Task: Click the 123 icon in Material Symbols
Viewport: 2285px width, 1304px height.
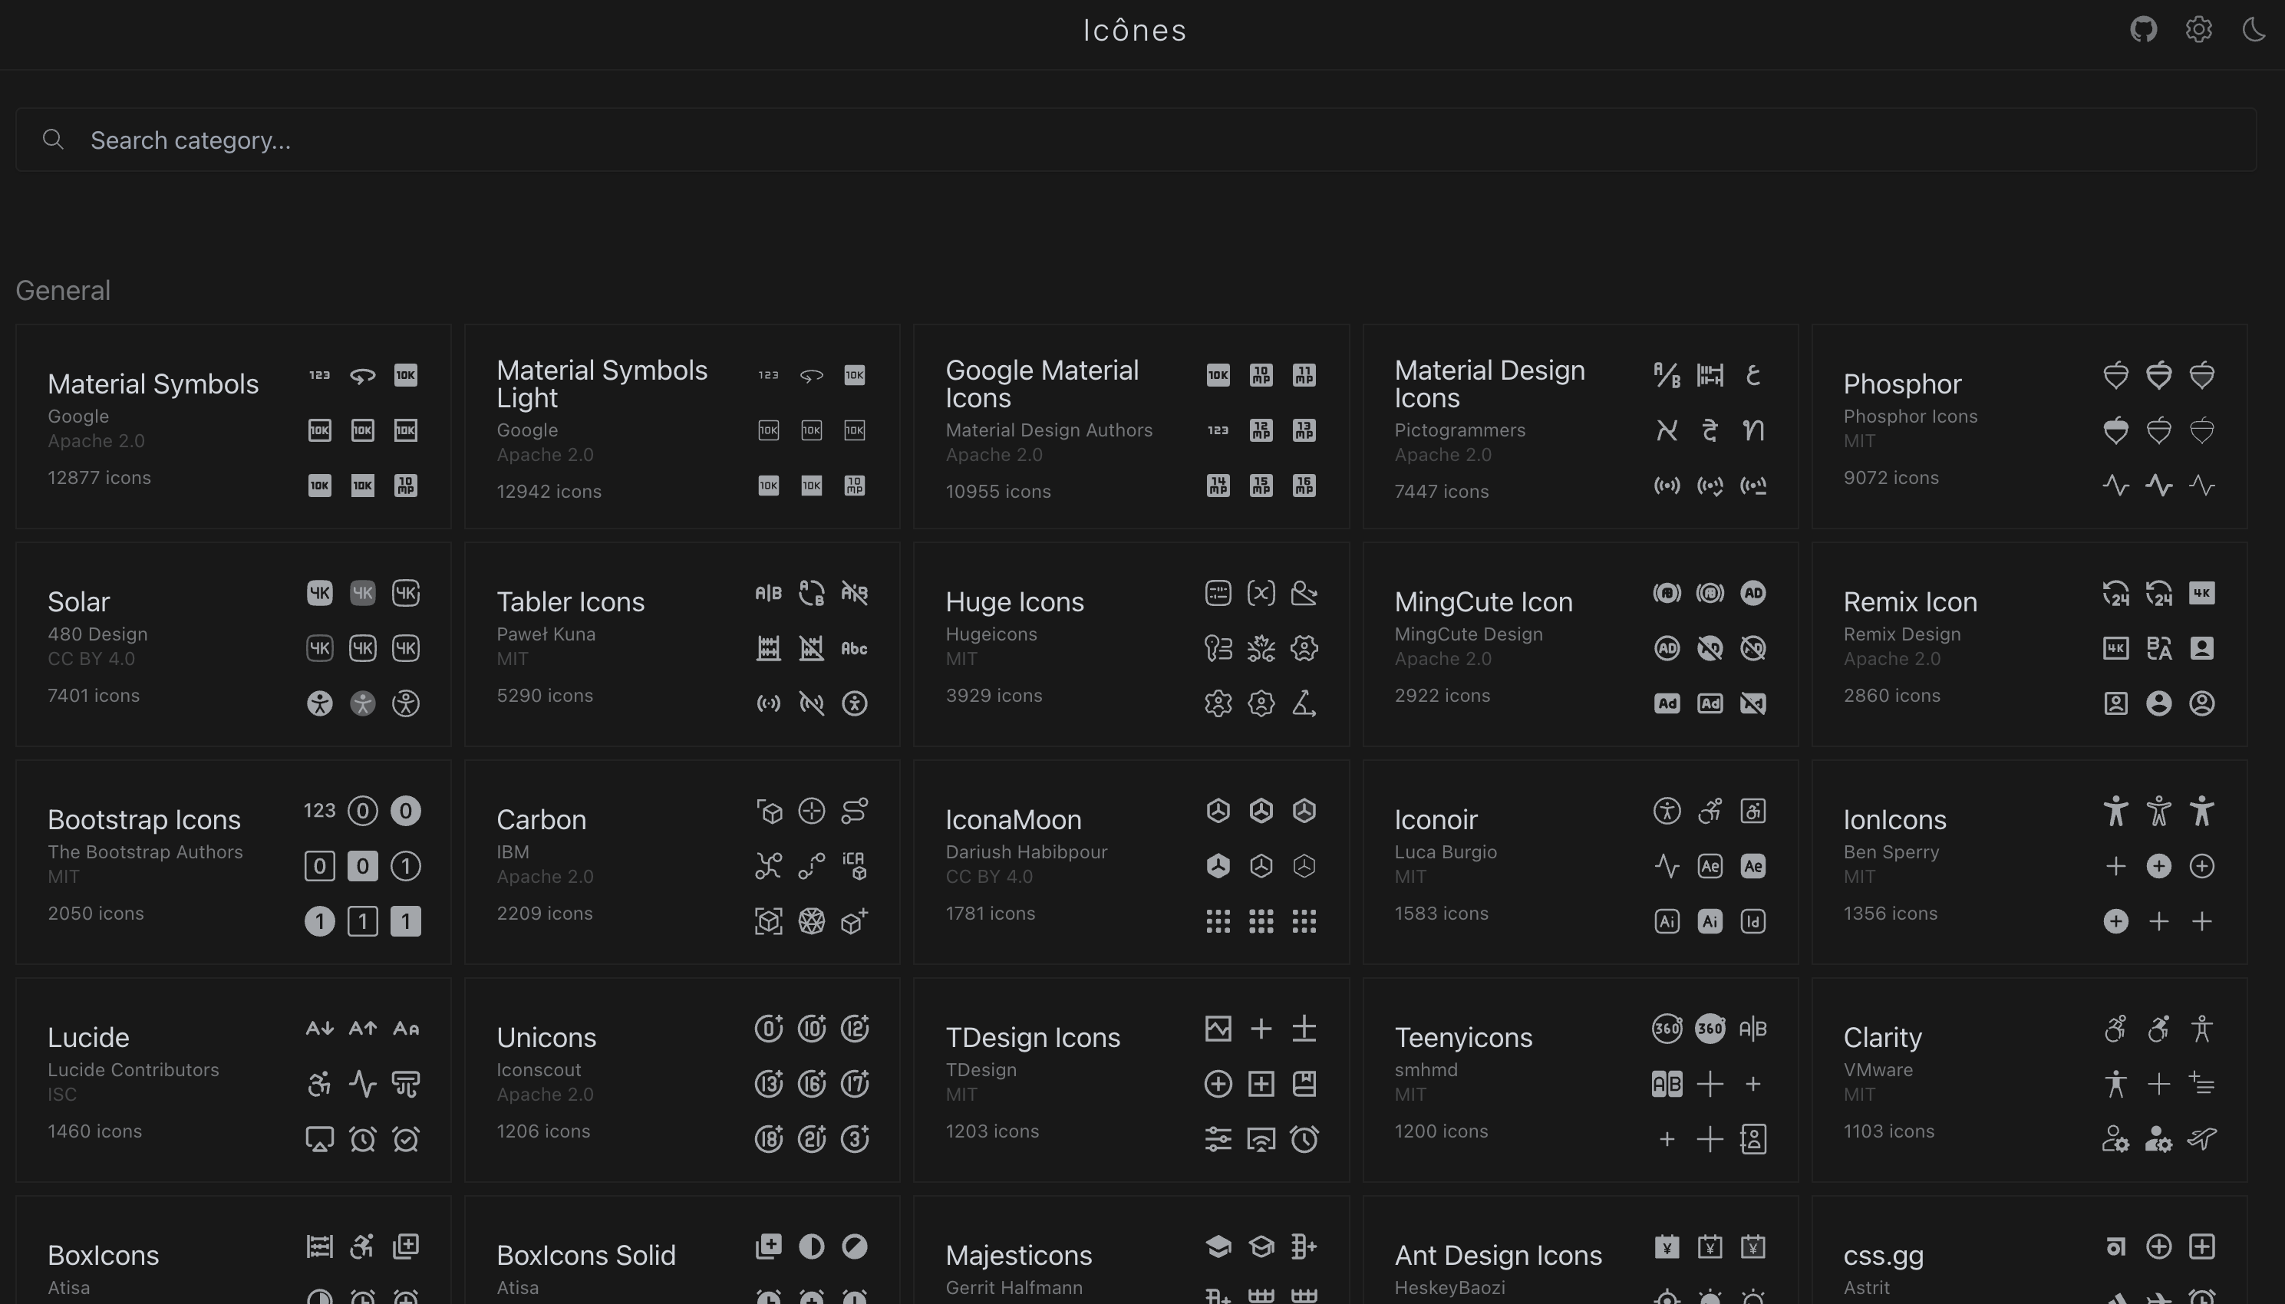Action: point(320,374)
